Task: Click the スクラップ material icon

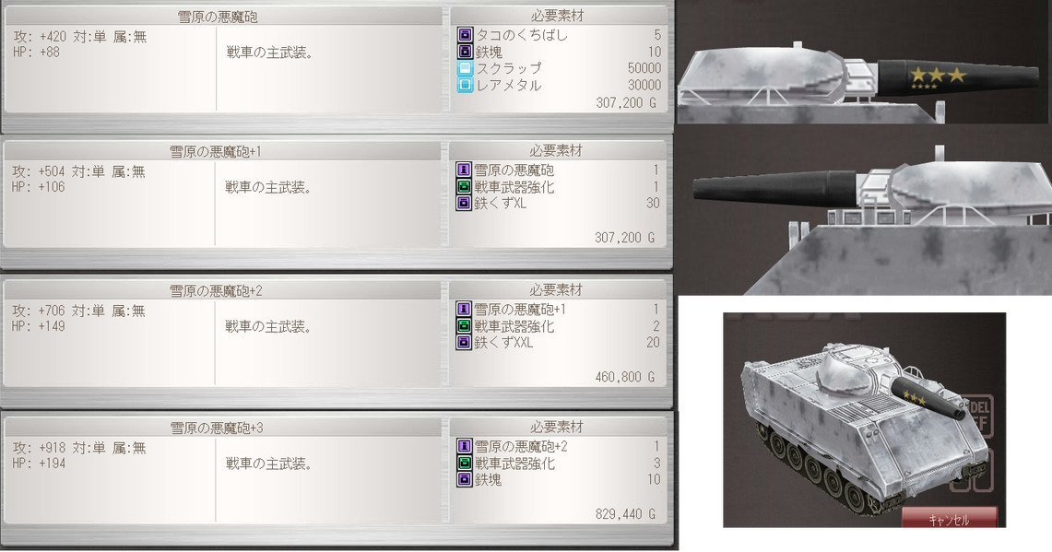Action: [x=465, y=68]
